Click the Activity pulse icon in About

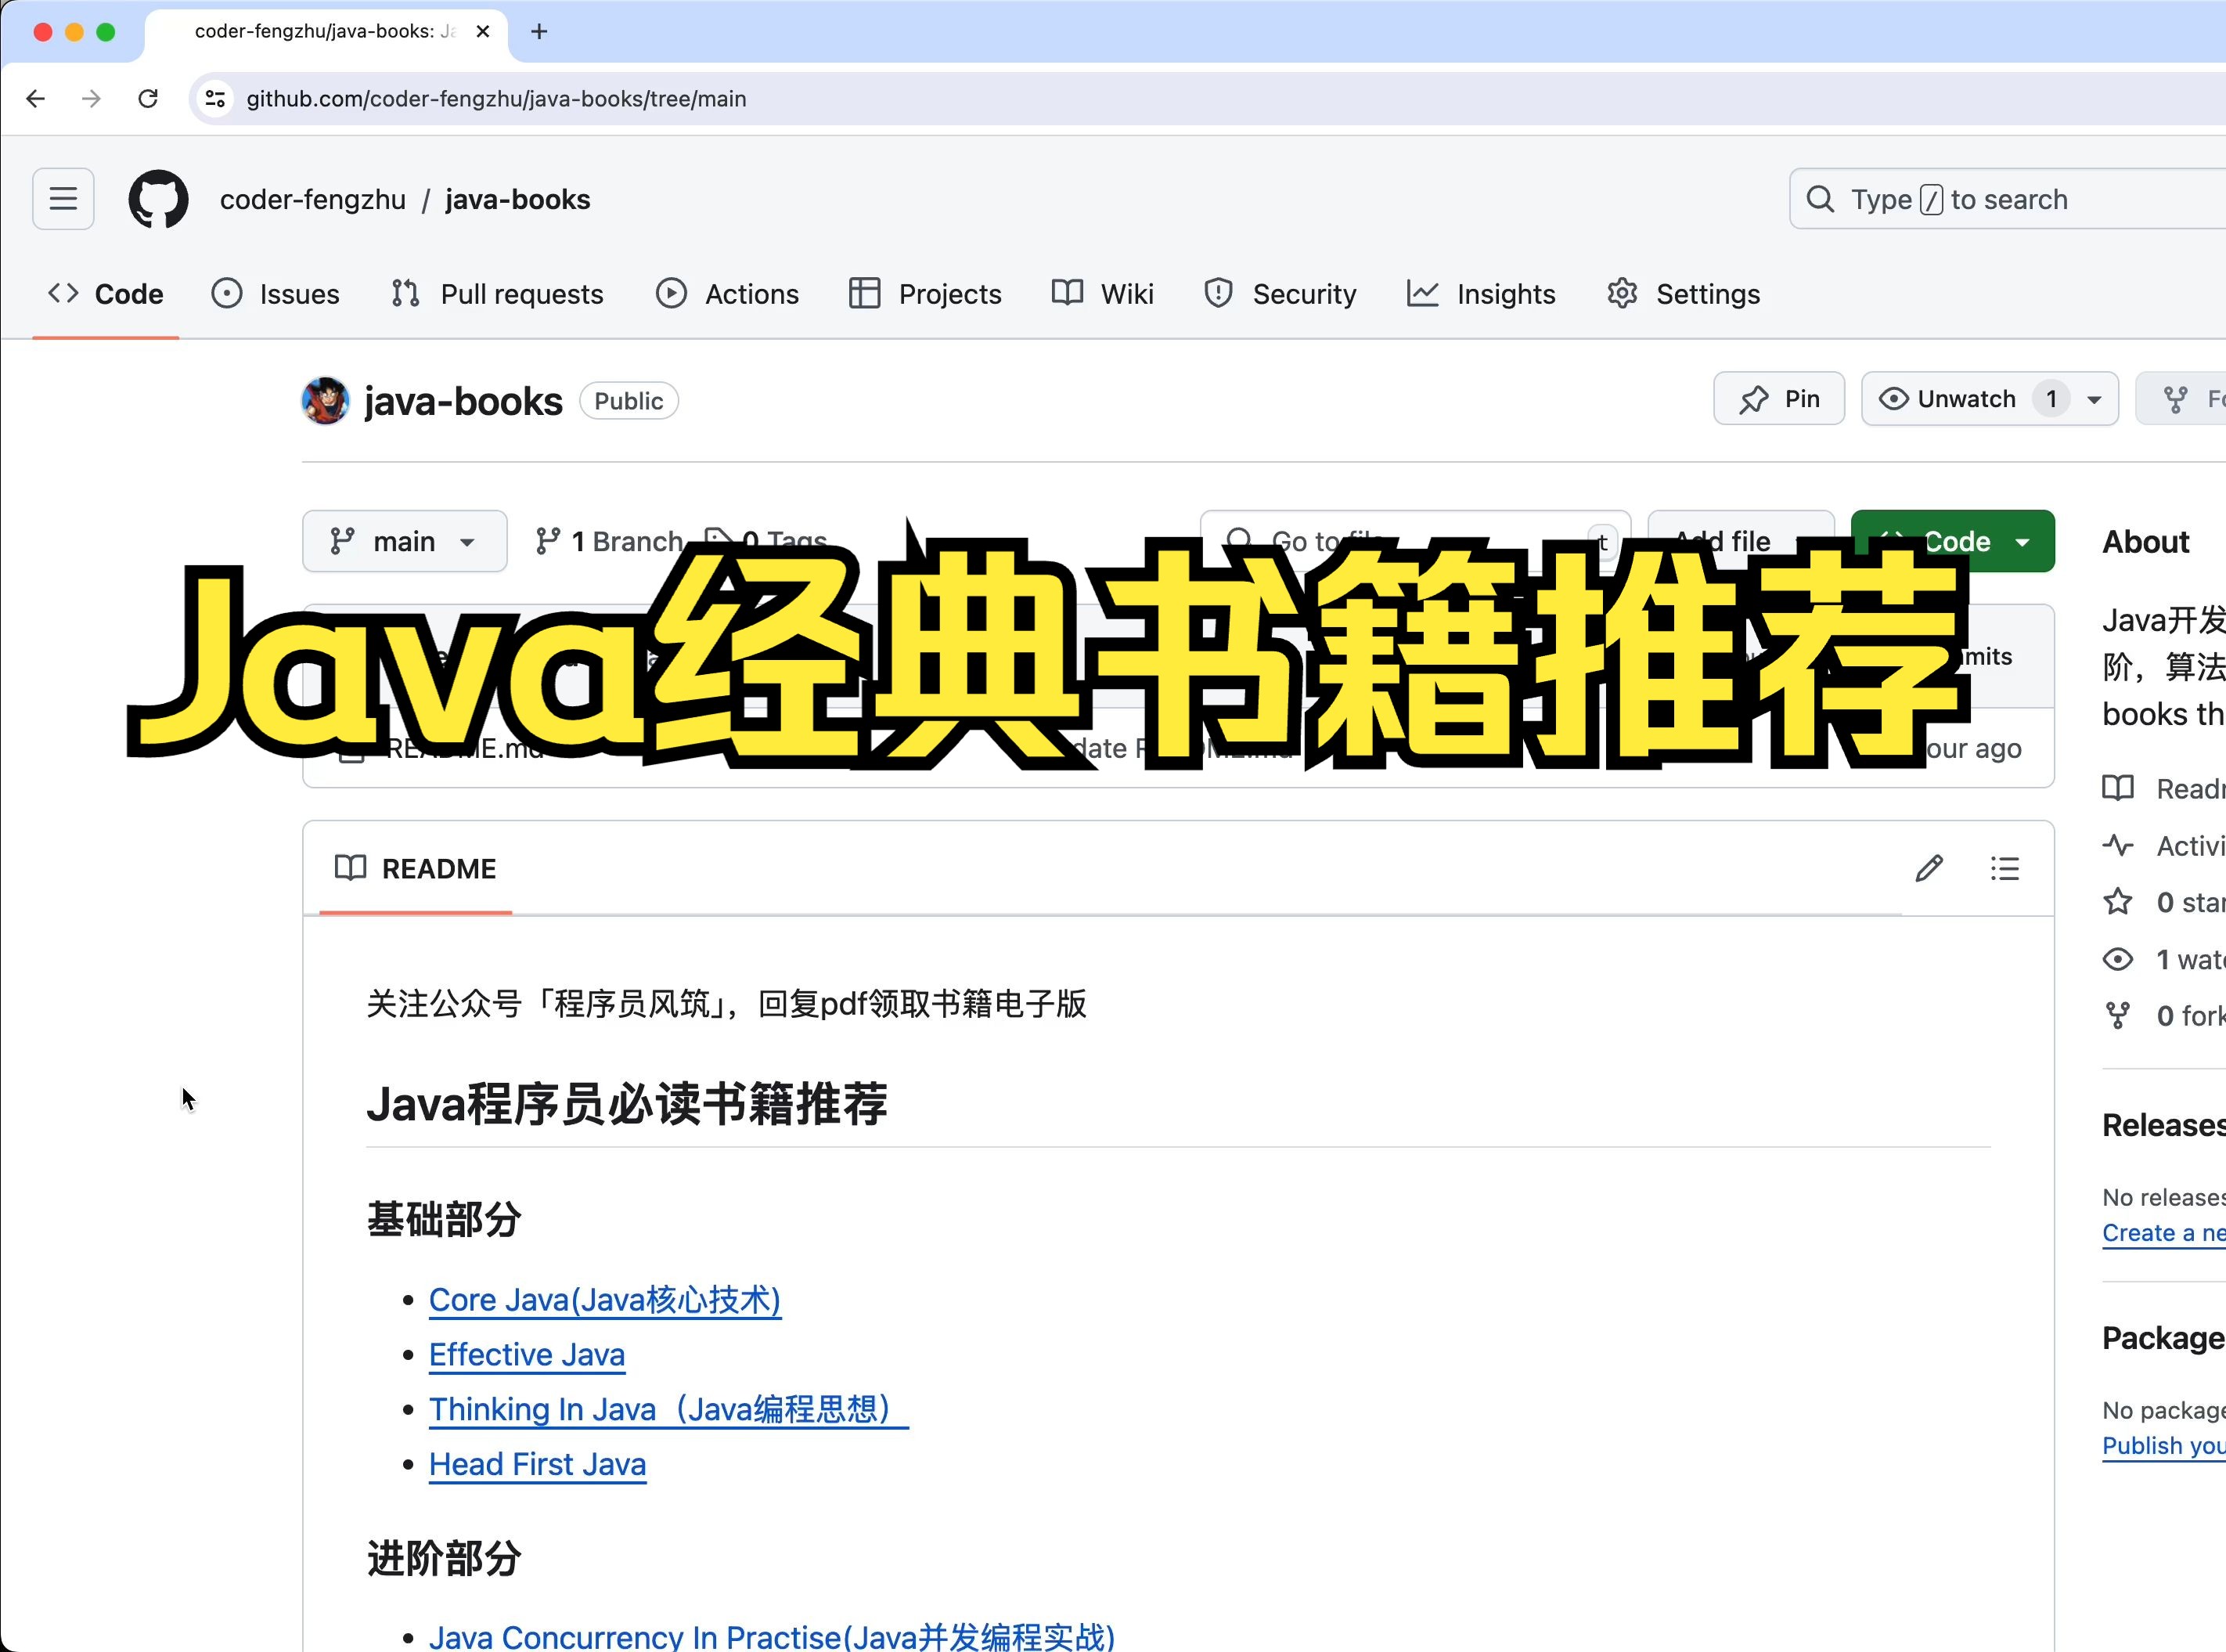(x=2117, y=846)
